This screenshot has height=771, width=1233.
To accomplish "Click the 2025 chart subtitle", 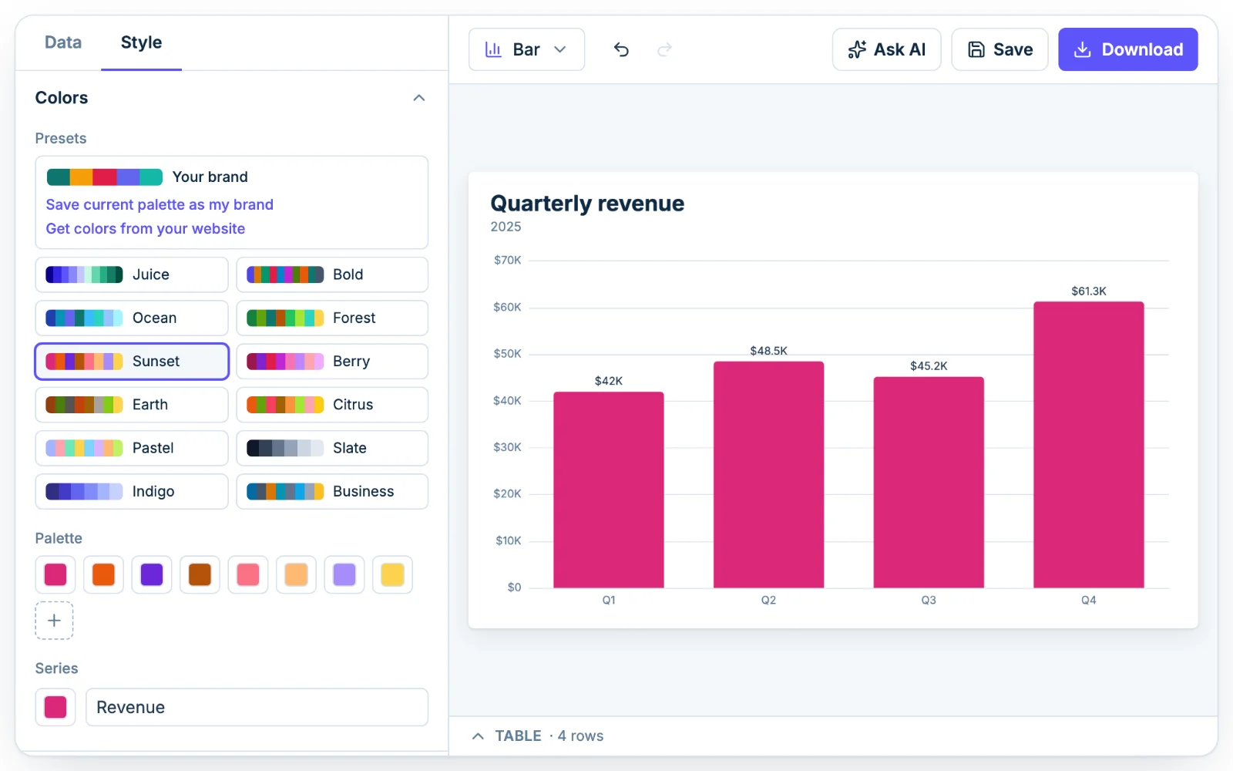I will pyautogui.click(x=506, y=227).
